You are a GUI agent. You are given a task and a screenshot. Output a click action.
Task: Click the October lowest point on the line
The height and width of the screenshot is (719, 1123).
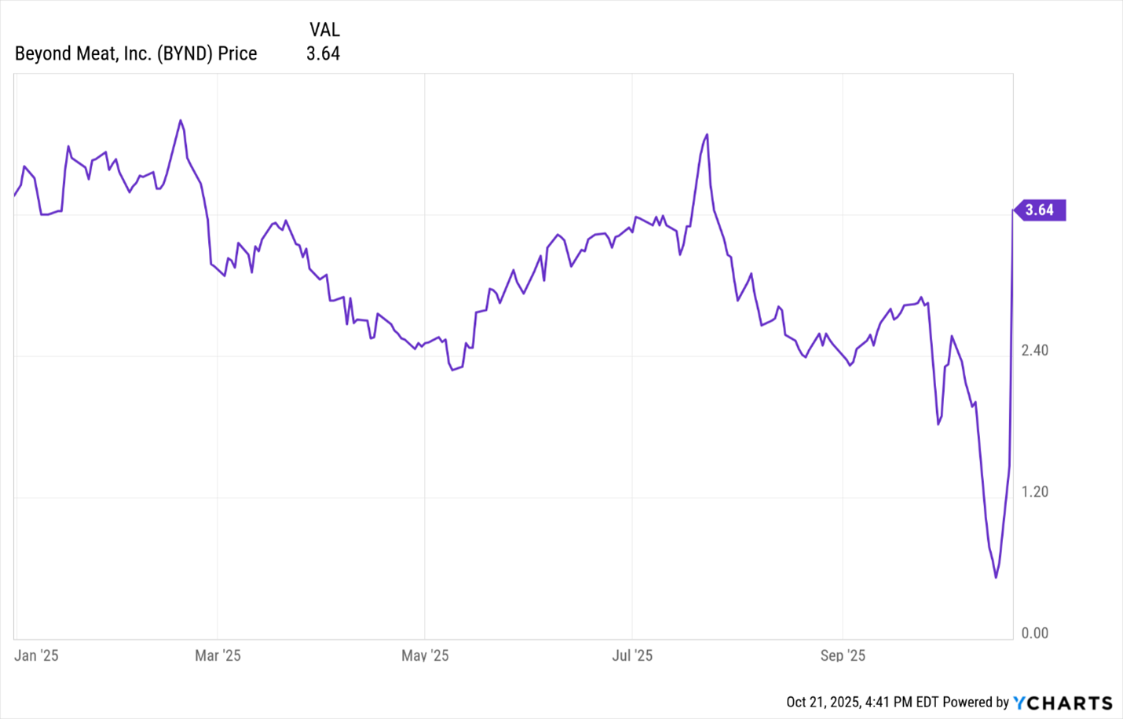click(996, 578)
